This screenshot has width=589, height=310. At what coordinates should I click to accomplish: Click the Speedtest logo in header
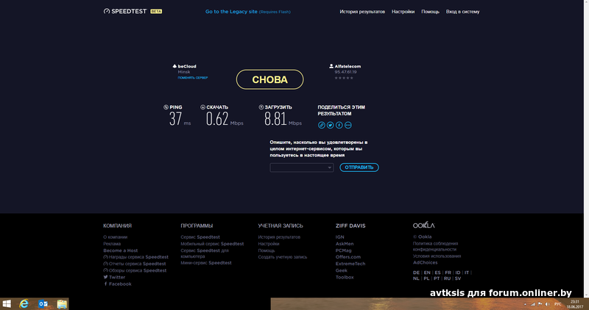click(125, 11)
